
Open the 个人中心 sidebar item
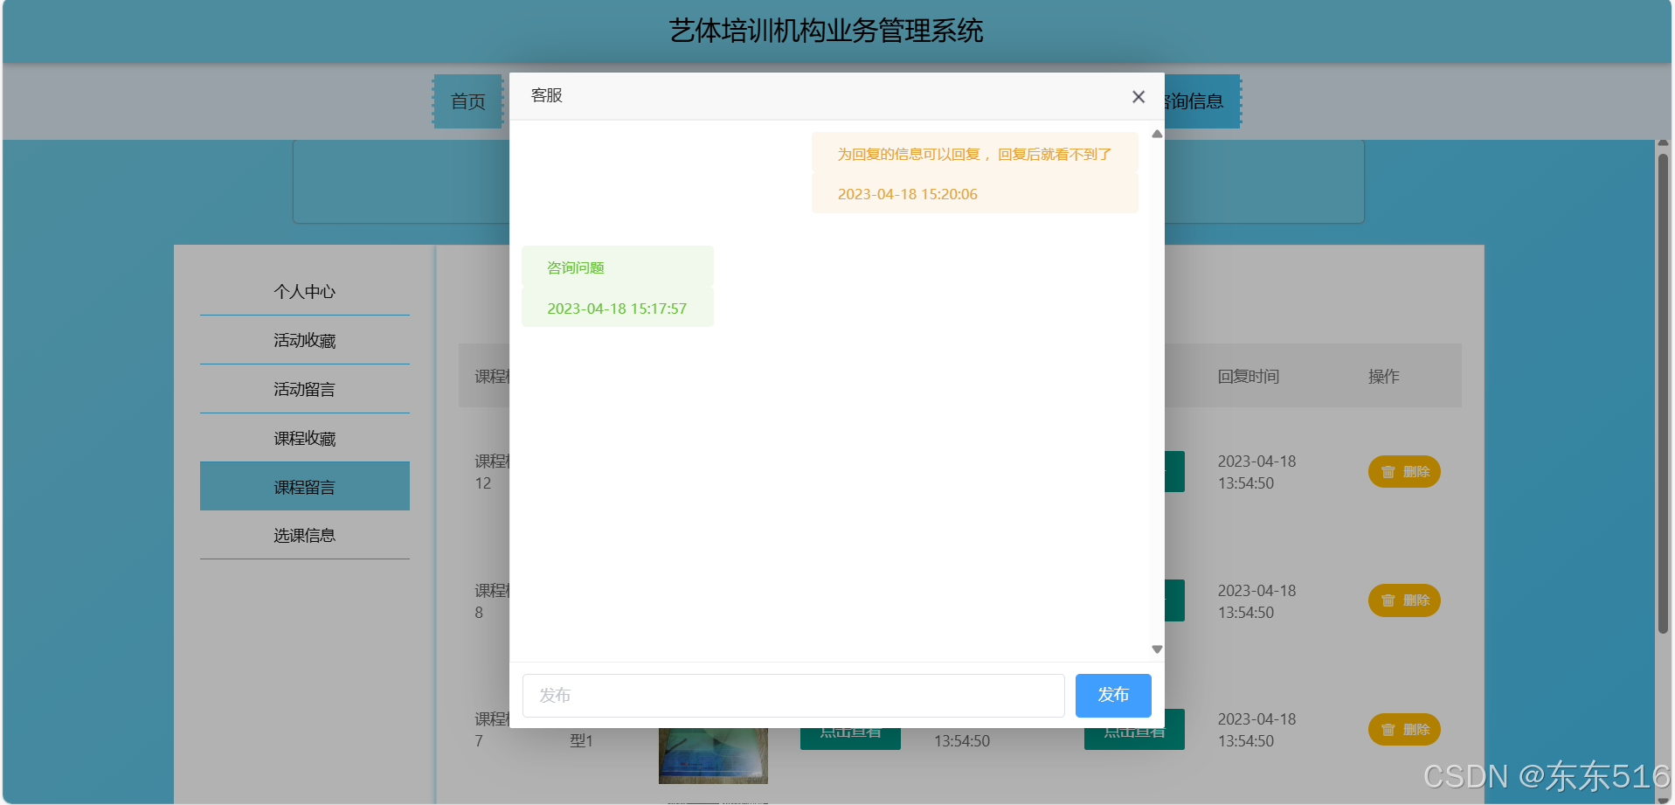coord(304,292)
